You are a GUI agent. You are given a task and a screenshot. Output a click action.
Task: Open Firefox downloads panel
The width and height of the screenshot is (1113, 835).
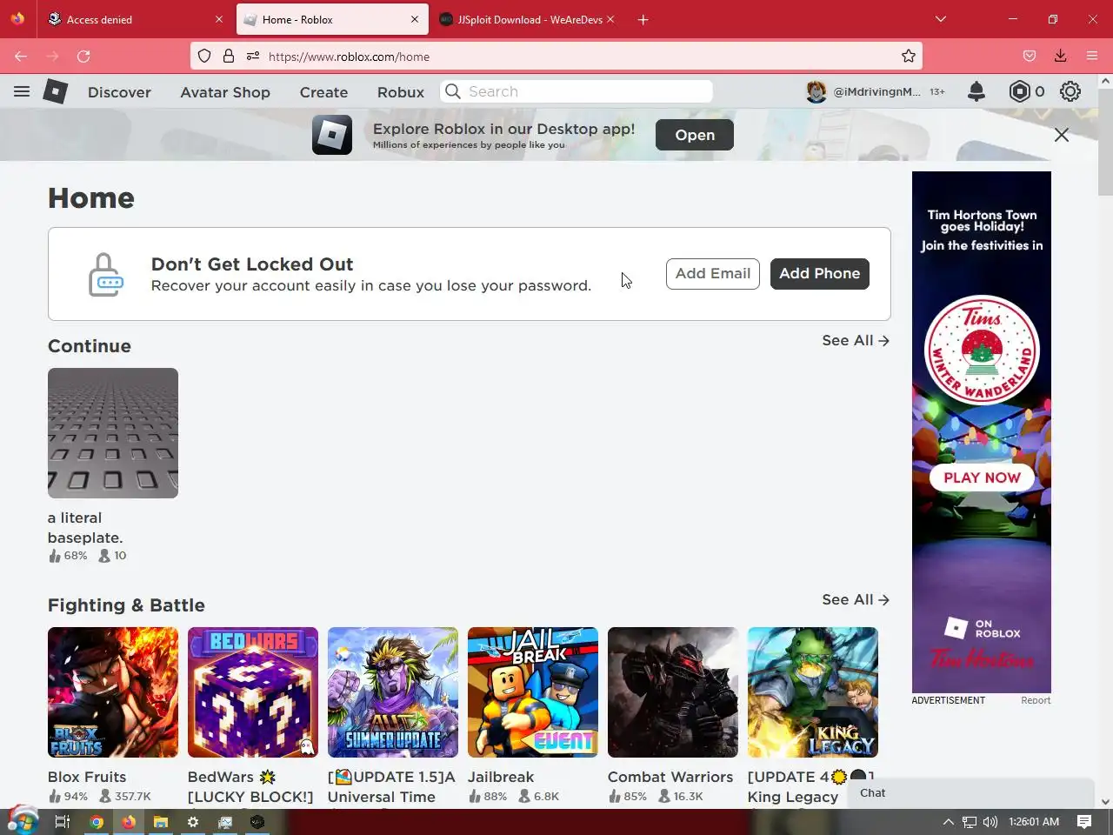point(1061,57)
